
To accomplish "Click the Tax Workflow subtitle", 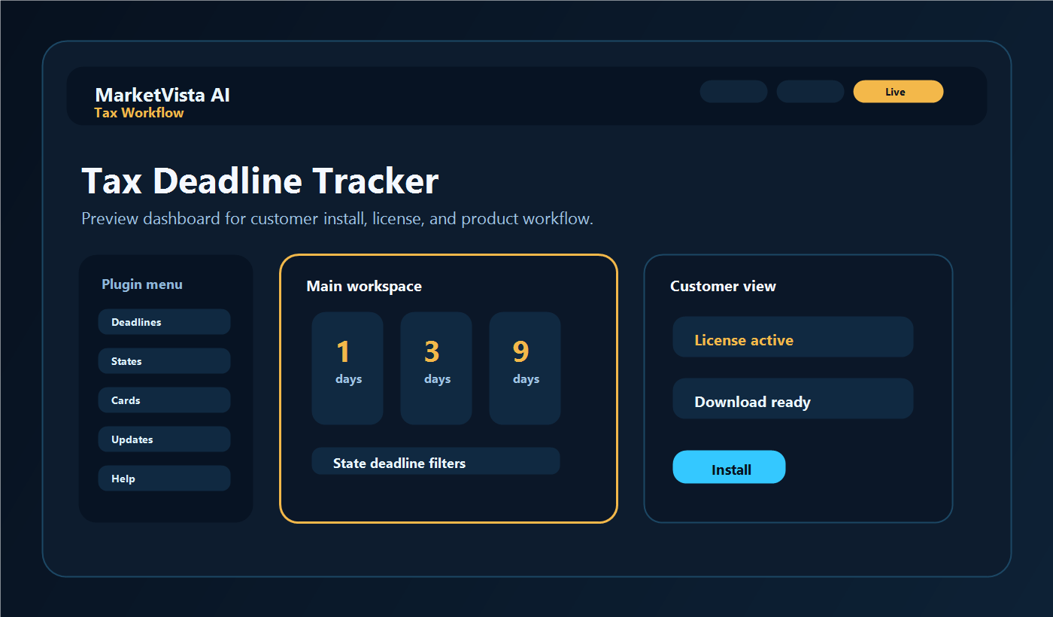I will 139,113.
